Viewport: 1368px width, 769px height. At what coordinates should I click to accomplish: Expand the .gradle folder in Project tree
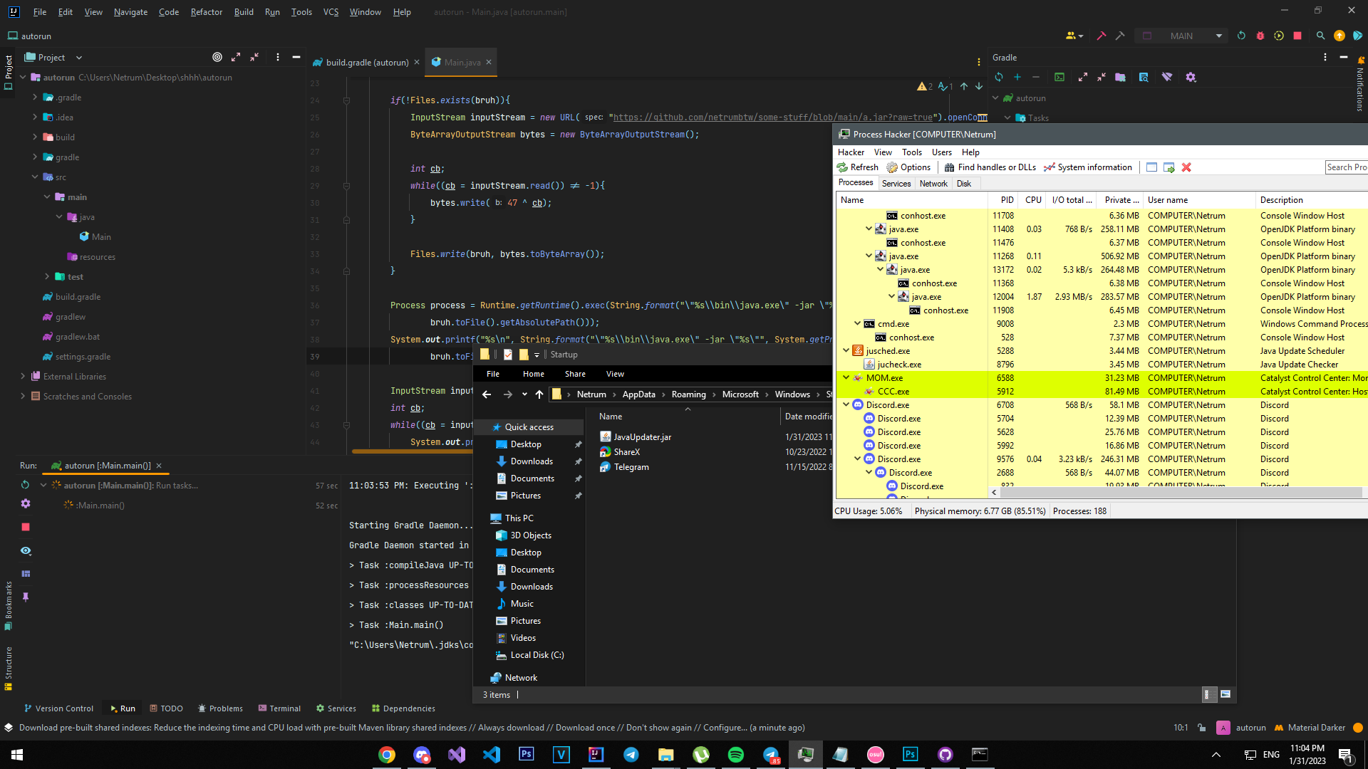tap(35, 98)
